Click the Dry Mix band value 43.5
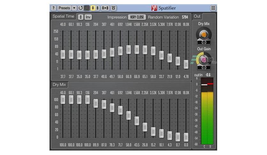267x155 pixels. (x=137, y=145)
